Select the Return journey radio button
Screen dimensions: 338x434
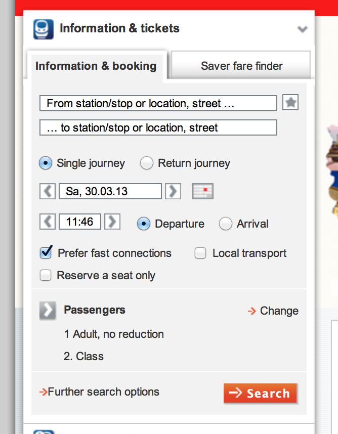[x=146, y=163]
